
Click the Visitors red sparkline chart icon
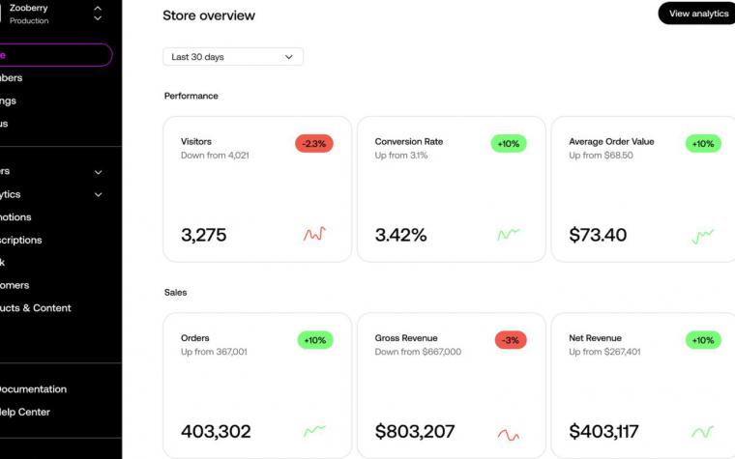[314, 234]
